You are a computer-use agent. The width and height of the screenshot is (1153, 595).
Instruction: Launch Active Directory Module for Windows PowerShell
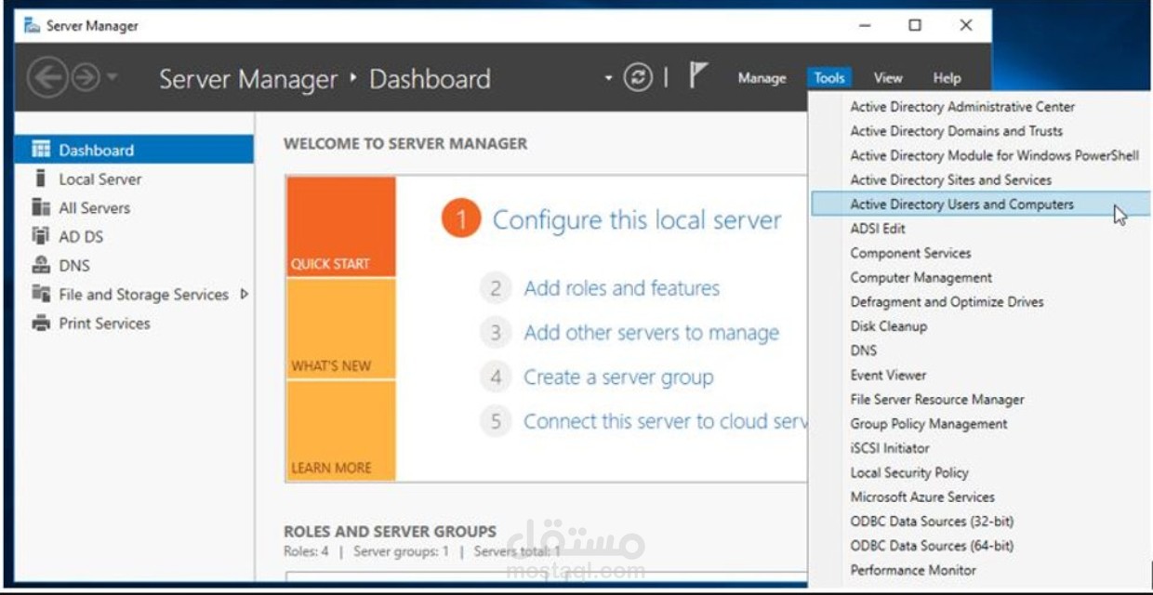point(994,155)
